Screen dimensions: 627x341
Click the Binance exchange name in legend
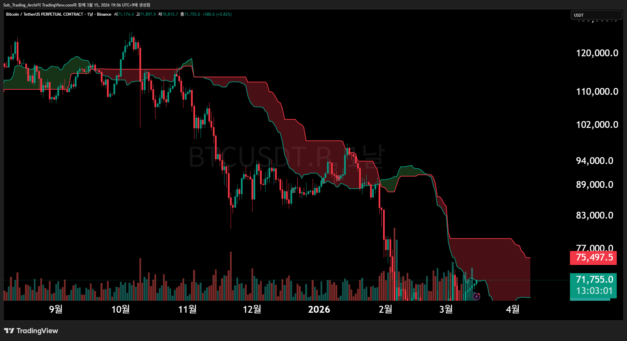tap(104, 14)
